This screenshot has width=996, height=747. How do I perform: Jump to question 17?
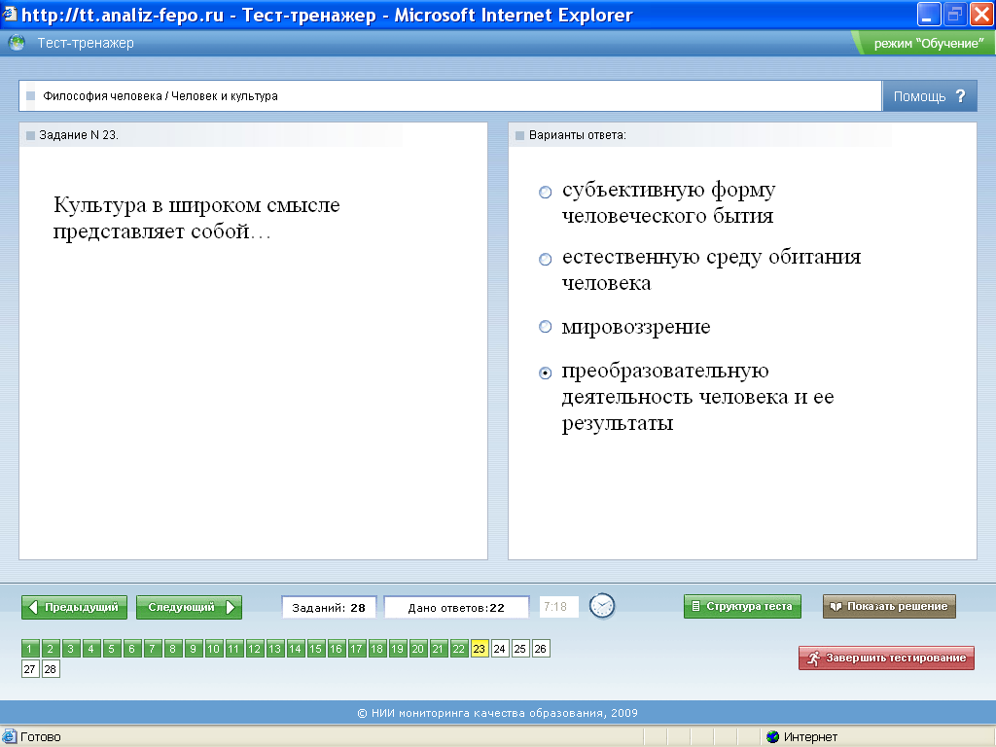point(356,649)
